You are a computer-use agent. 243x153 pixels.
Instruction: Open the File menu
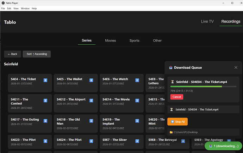click(3, 8)
